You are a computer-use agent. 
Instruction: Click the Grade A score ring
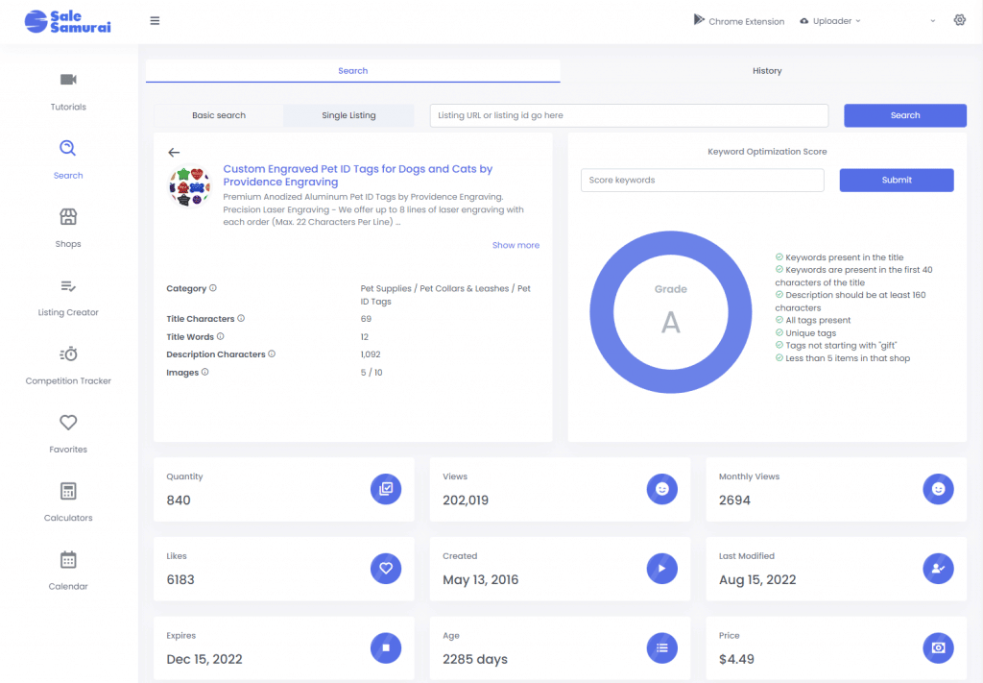click(670, 311)
